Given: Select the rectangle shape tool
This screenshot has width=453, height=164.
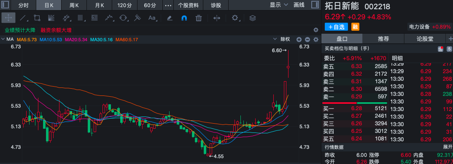Looking at the screenshot, I should 37,18.
